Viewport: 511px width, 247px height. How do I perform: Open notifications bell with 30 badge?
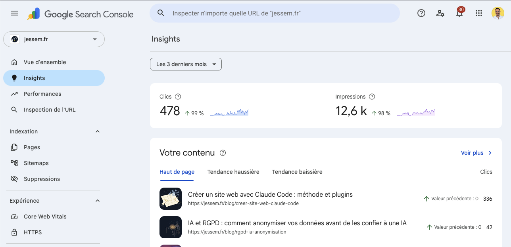click(459, 13)
